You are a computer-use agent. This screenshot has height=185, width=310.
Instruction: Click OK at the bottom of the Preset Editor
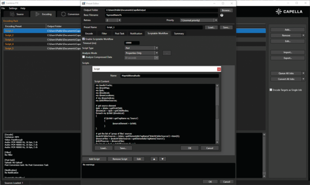[210, 181]
